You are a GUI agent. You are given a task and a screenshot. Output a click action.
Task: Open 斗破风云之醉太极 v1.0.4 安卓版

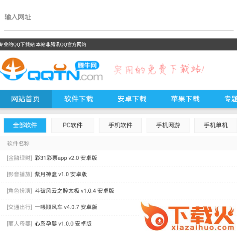[x=74, y=191]
